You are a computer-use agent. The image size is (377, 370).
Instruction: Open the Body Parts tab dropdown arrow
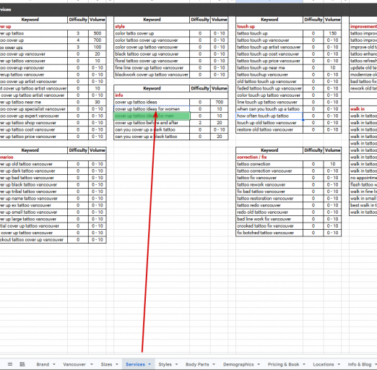pyautogui.click(x=214, y=364)
